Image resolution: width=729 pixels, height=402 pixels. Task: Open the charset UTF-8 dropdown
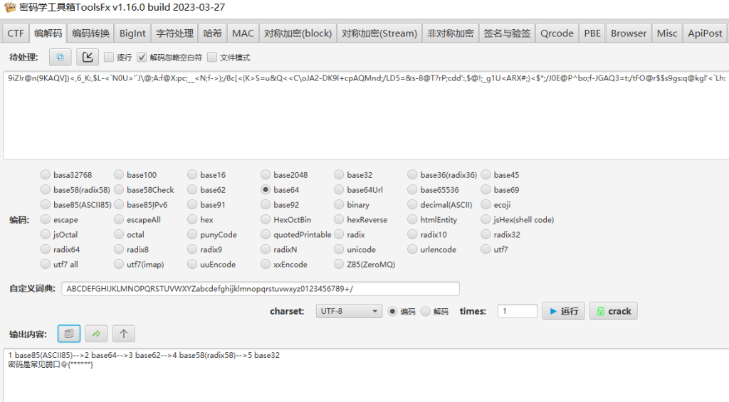coord(350,311)
